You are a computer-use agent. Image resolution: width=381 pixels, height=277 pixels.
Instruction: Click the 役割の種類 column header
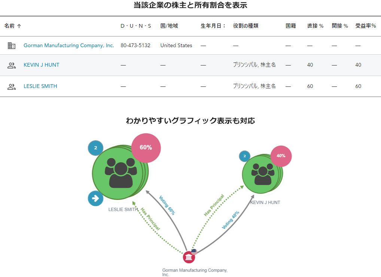click(246, 26)
